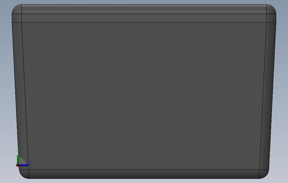Click the Z label on the triad
This screenshot has height=183, width=288.
click(x=30, y=163)
